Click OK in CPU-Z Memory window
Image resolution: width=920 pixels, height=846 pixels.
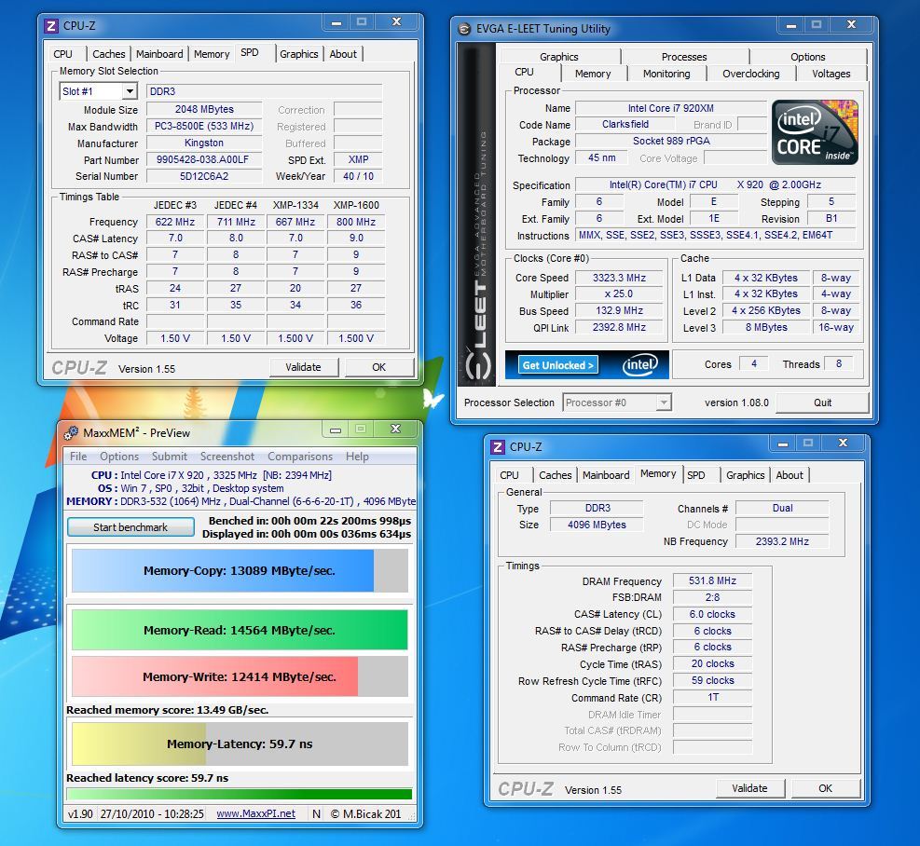(x=826, y=788)
